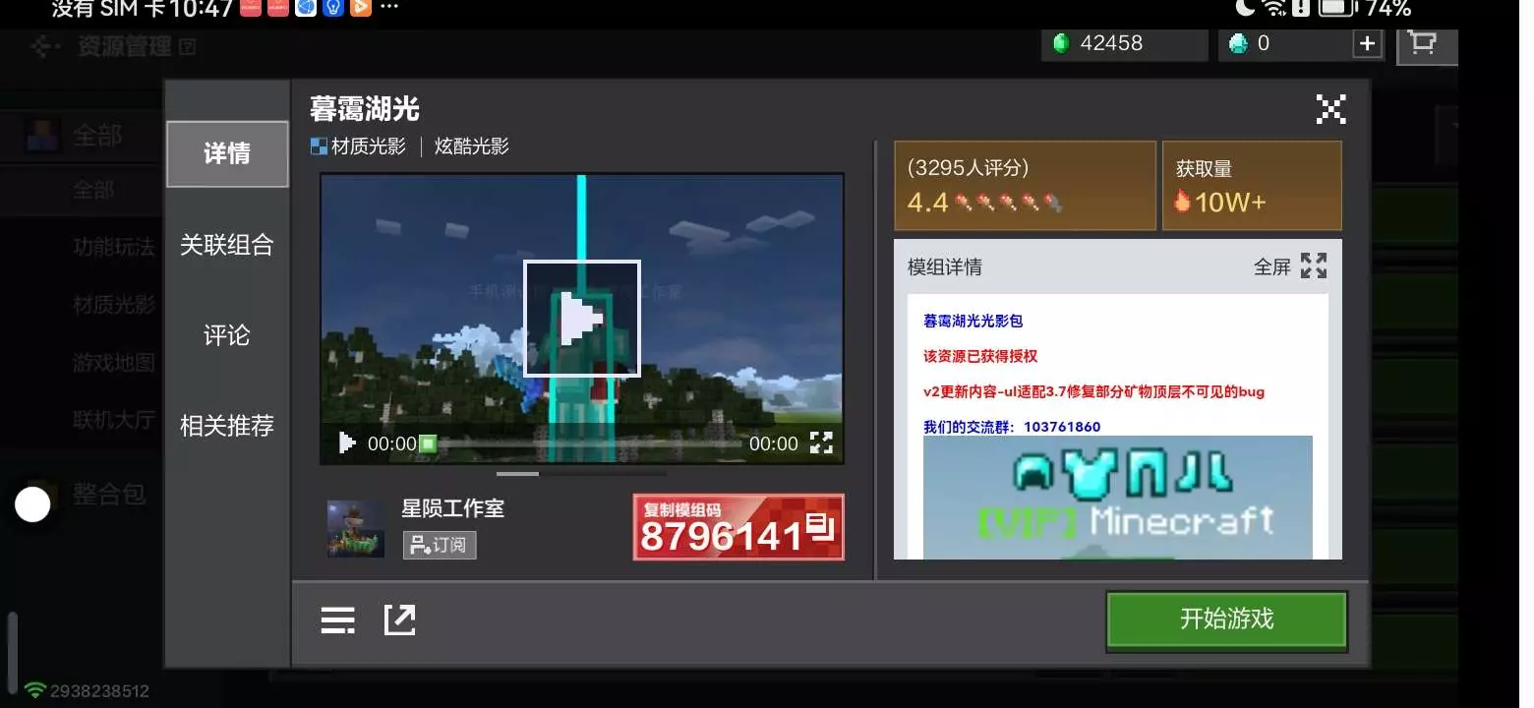Tap the moon do-not-disturb status icon
The height and width of the screenshot is (708, 1534).
(x=1245, y=8)
